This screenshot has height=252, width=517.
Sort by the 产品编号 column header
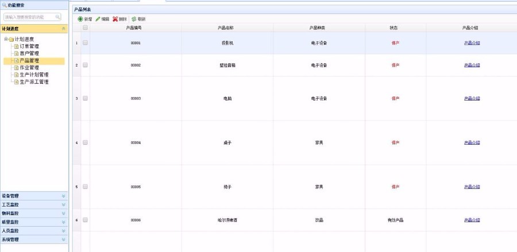coord(134,28)
